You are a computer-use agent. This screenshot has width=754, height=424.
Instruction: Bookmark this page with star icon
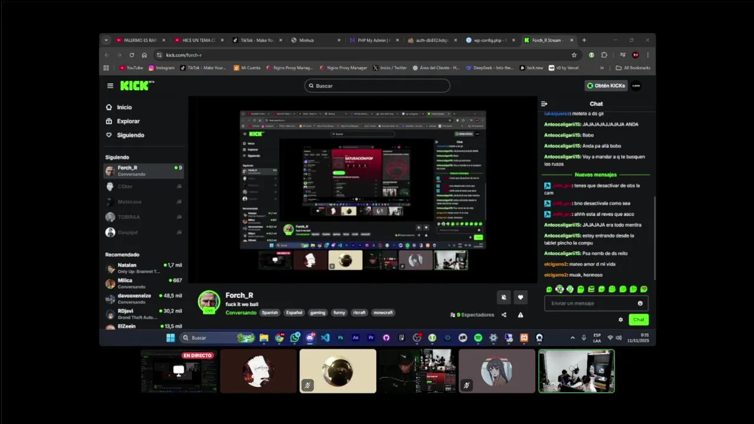point(574,55)
